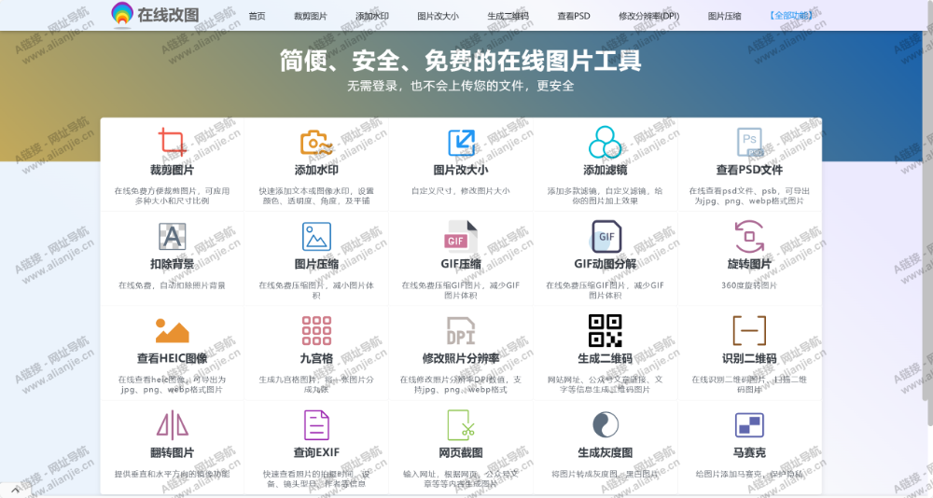Open the 修改照片分辨率 card title
Viewport: 933px width, 498px height.
coord(461,359)
